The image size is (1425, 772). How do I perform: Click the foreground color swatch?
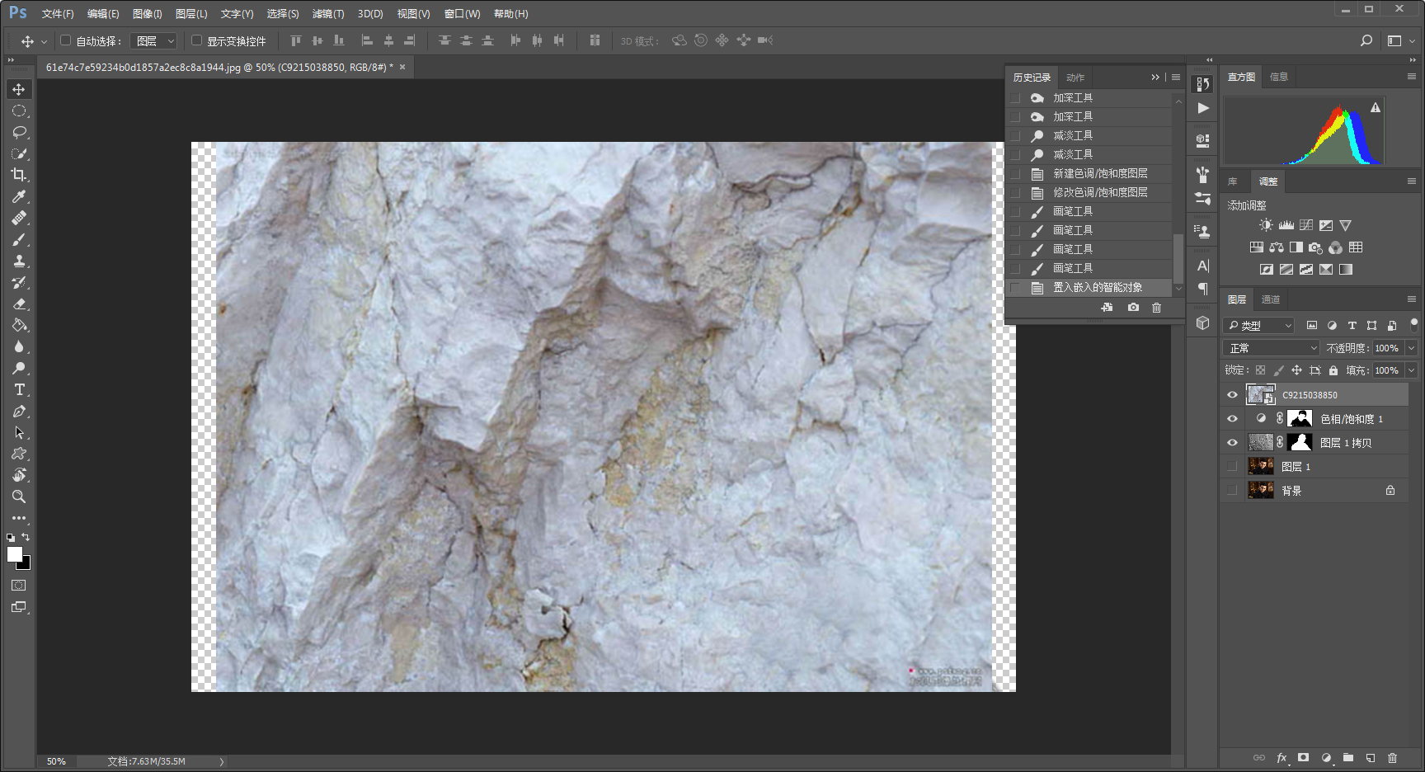14,554
